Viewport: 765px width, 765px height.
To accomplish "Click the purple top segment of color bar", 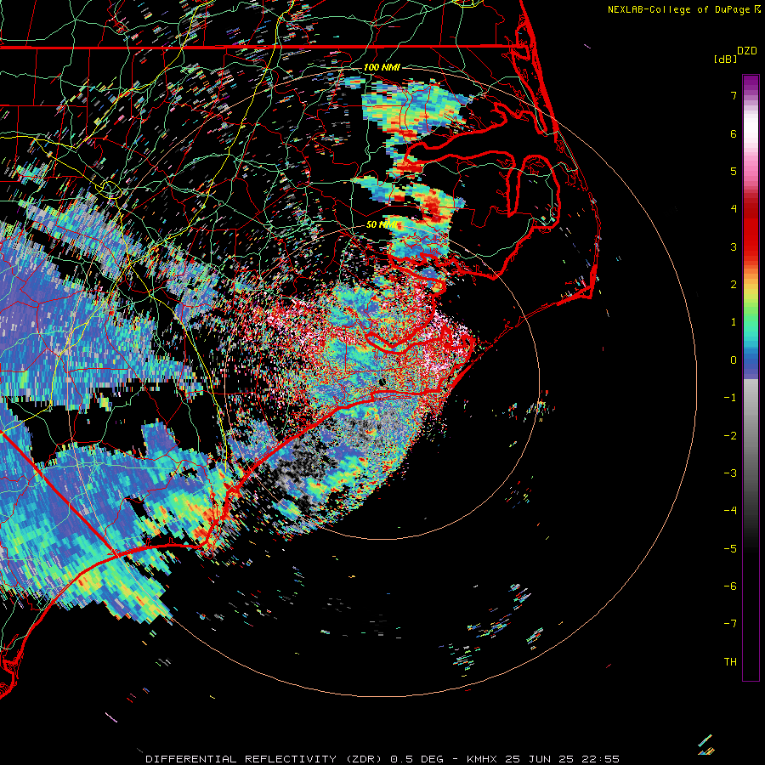I will pos(751,83).
